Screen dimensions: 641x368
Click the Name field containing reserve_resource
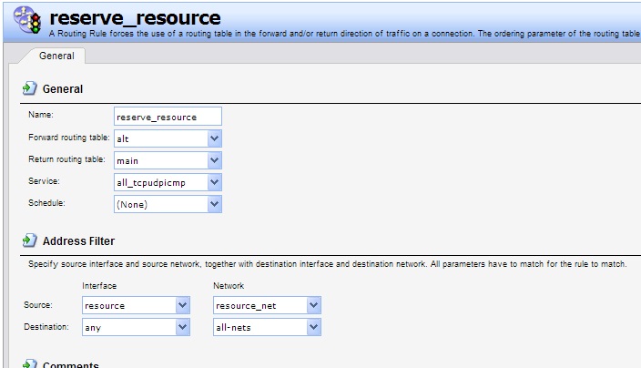click(x=168, y=117)
